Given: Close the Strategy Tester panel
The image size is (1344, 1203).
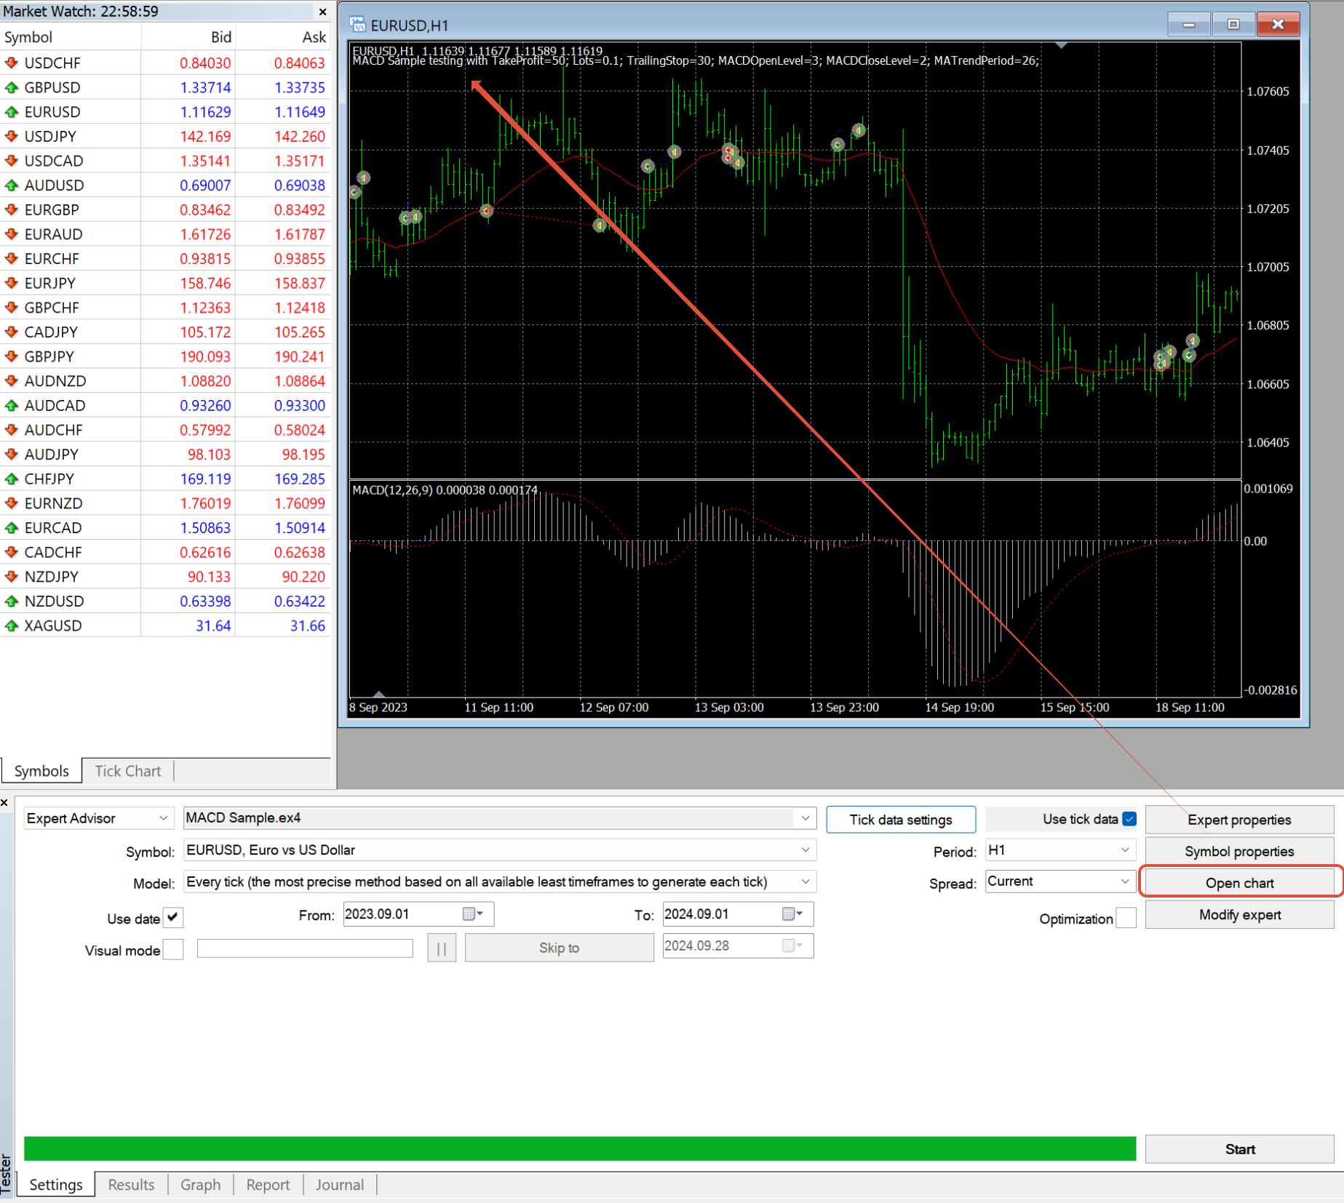Looking at the screenshot, I should coord(4,803).
